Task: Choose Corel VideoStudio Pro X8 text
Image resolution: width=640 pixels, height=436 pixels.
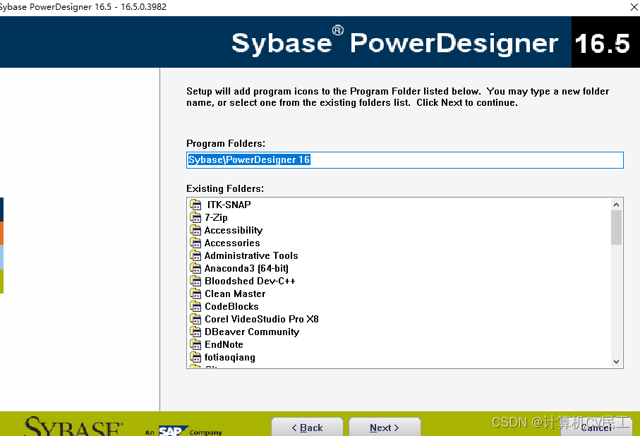Action: tap(262, 319)
